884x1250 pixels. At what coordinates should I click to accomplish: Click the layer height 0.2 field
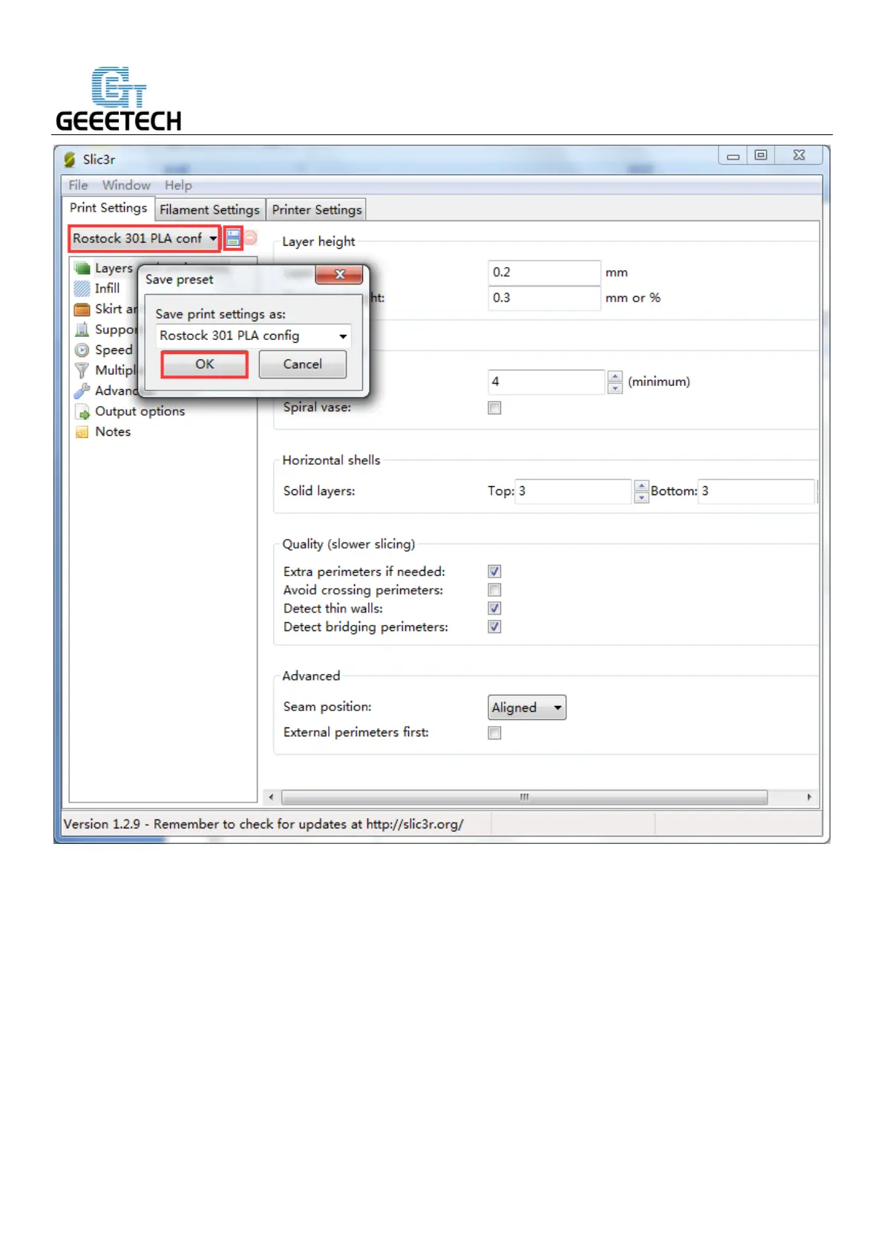click(544, 272)
